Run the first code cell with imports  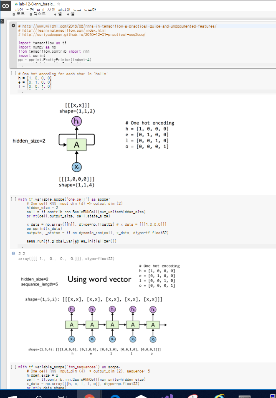[13, 26]
